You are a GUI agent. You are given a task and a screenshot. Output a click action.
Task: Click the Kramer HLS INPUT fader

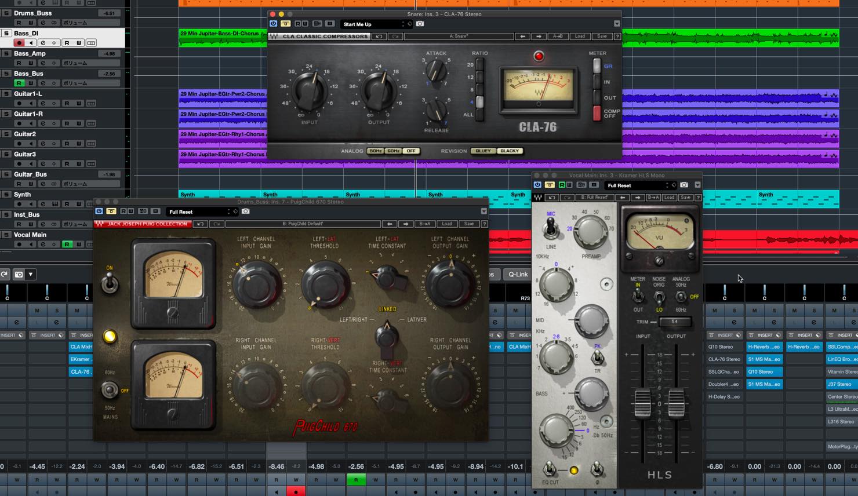coord(643,403)
